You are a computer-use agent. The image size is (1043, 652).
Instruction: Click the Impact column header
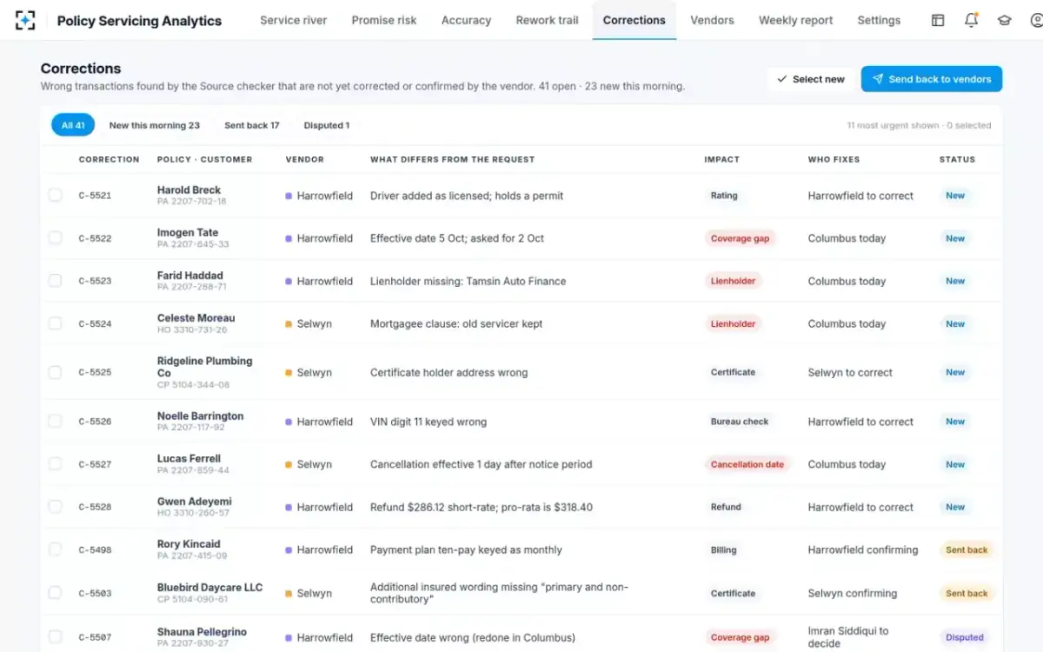click(721, 159)
